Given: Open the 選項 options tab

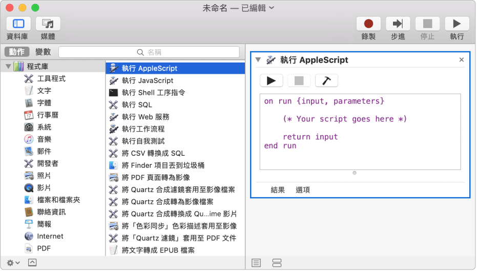Looking at the screenshot, I should (303, 190).
